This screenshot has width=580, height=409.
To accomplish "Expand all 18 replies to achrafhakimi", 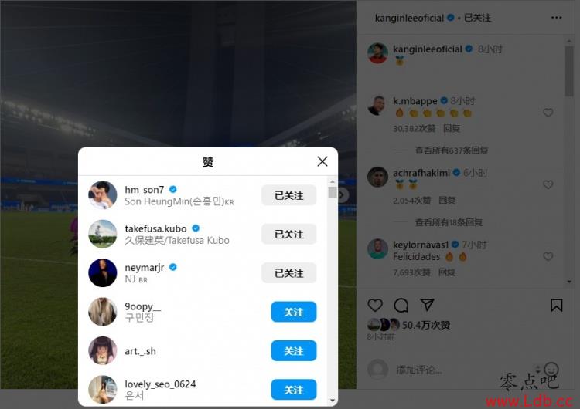I will 449,222.
